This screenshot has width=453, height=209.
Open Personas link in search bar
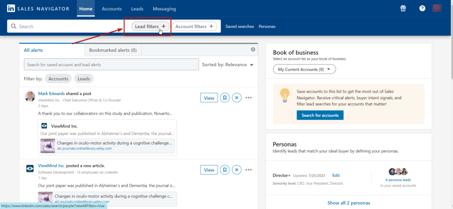point(267,26)
